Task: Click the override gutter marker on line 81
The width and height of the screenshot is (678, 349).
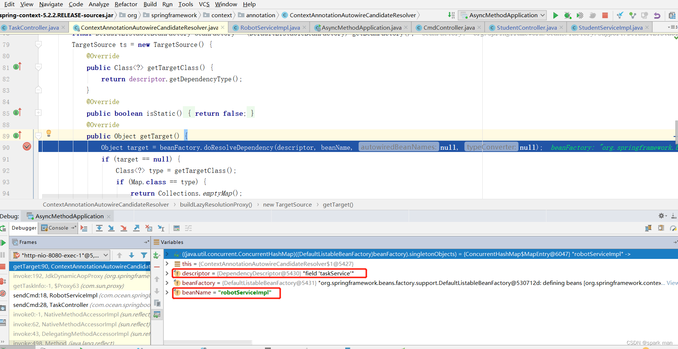Action: [17, 67]
